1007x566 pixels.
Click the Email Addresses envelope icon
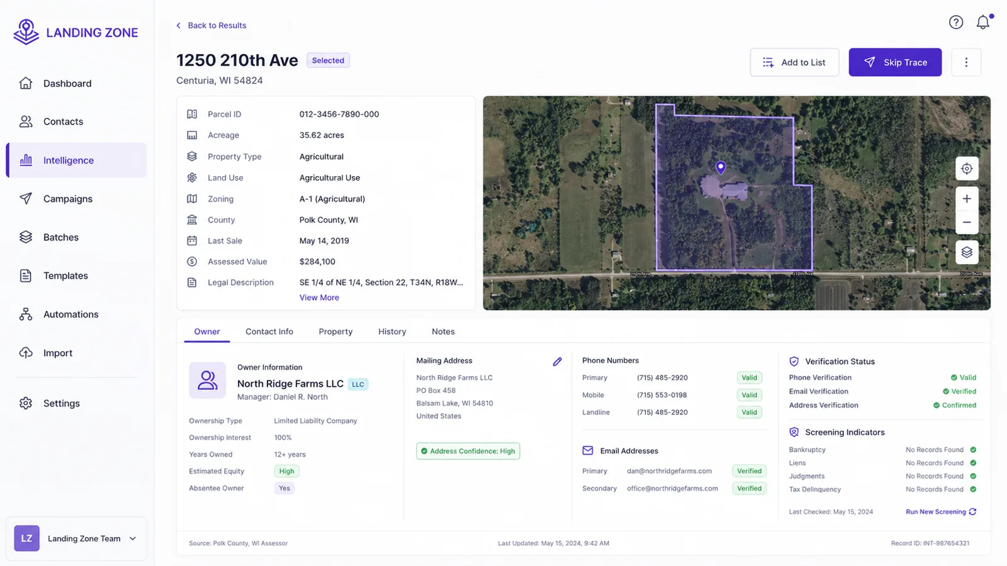click(588, 451)
